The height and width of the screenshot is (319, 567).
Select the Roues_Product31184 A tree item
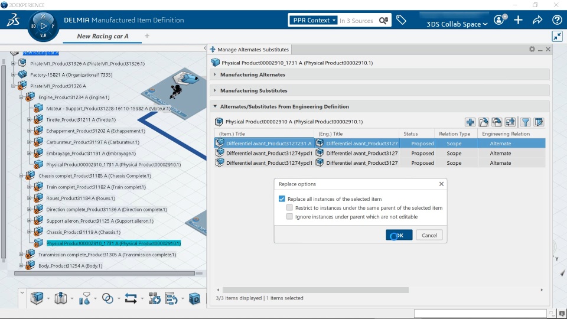point(81,198)
